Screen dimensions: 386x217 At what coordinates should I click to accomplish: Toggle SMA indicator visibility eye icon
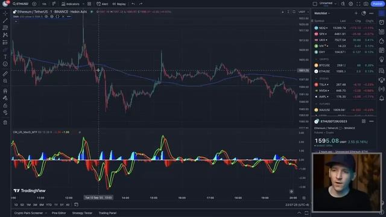[46, 16]
